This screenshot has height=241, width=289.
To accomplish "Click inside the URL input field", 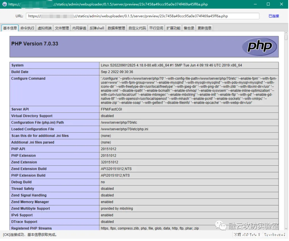I will [142, 16].
